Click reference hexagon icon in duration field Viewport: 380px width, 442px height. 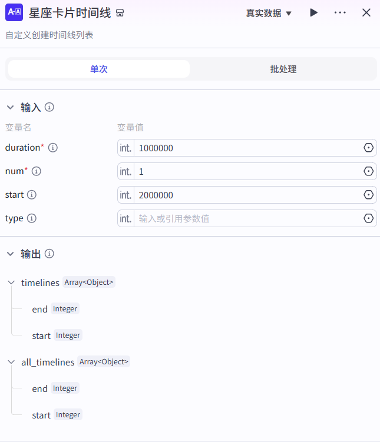coord(369,148)
